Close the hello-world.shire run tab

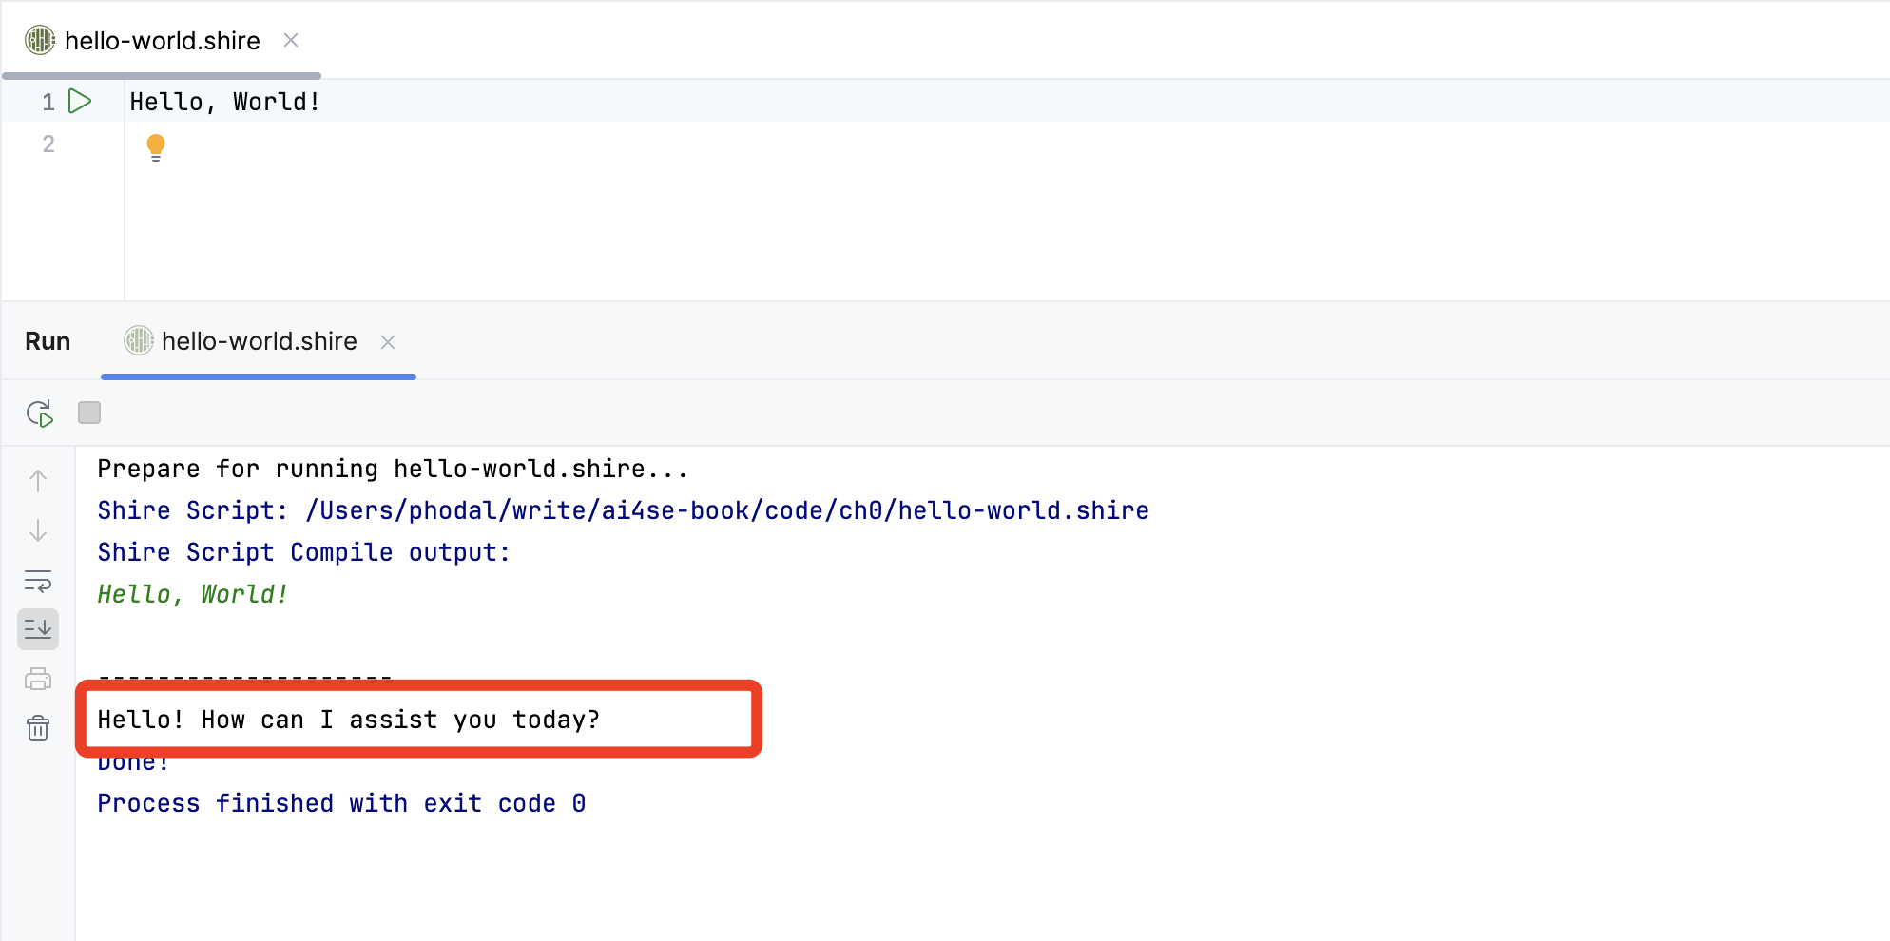pos(388,342)
